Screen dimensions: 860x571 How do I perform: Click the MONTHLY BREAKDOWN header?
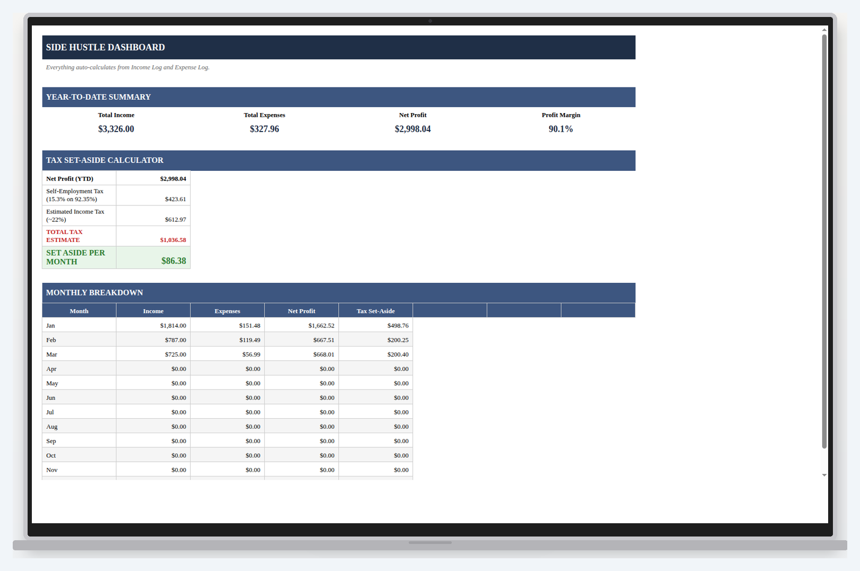[x=339, y=293]
